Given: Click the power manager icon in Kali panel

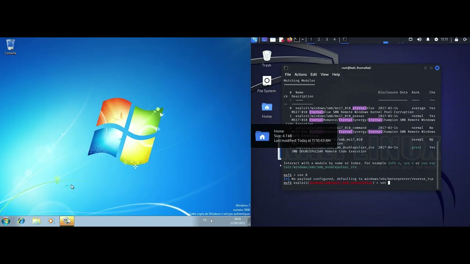Looking at the screenshot, I should [x=436, y=40].
